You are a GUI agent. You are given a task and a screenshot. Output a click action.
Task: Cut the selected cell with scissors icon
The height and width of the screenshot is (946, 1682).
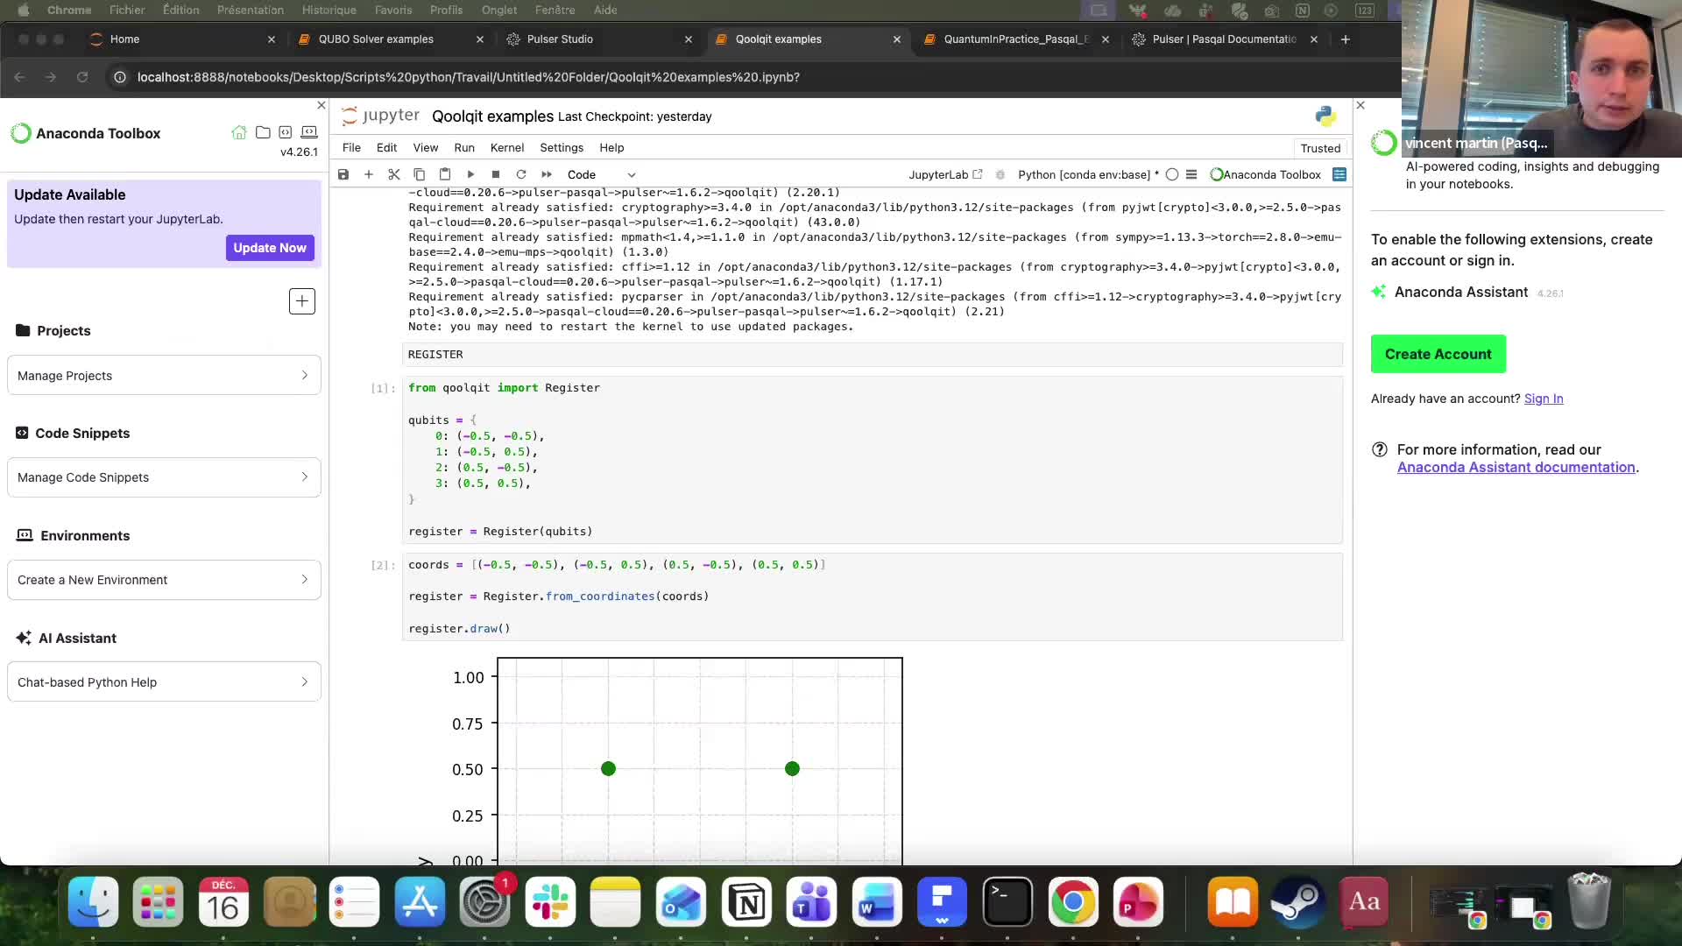[x=394, y=174]
